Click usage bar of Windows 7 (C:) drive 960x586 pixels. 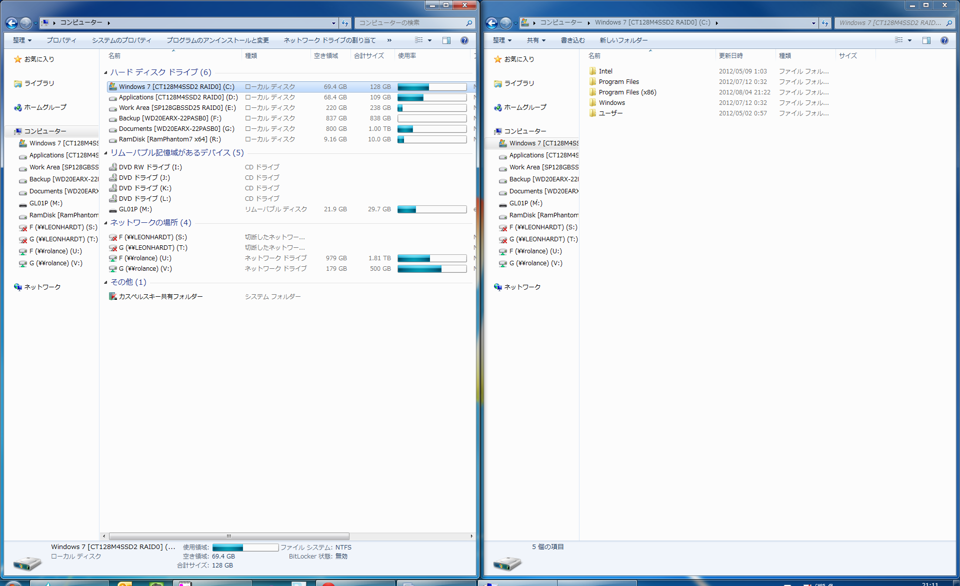click(x=432, y=87)
